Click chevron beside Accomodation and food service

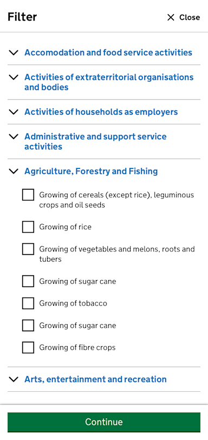tap(14, 53)
